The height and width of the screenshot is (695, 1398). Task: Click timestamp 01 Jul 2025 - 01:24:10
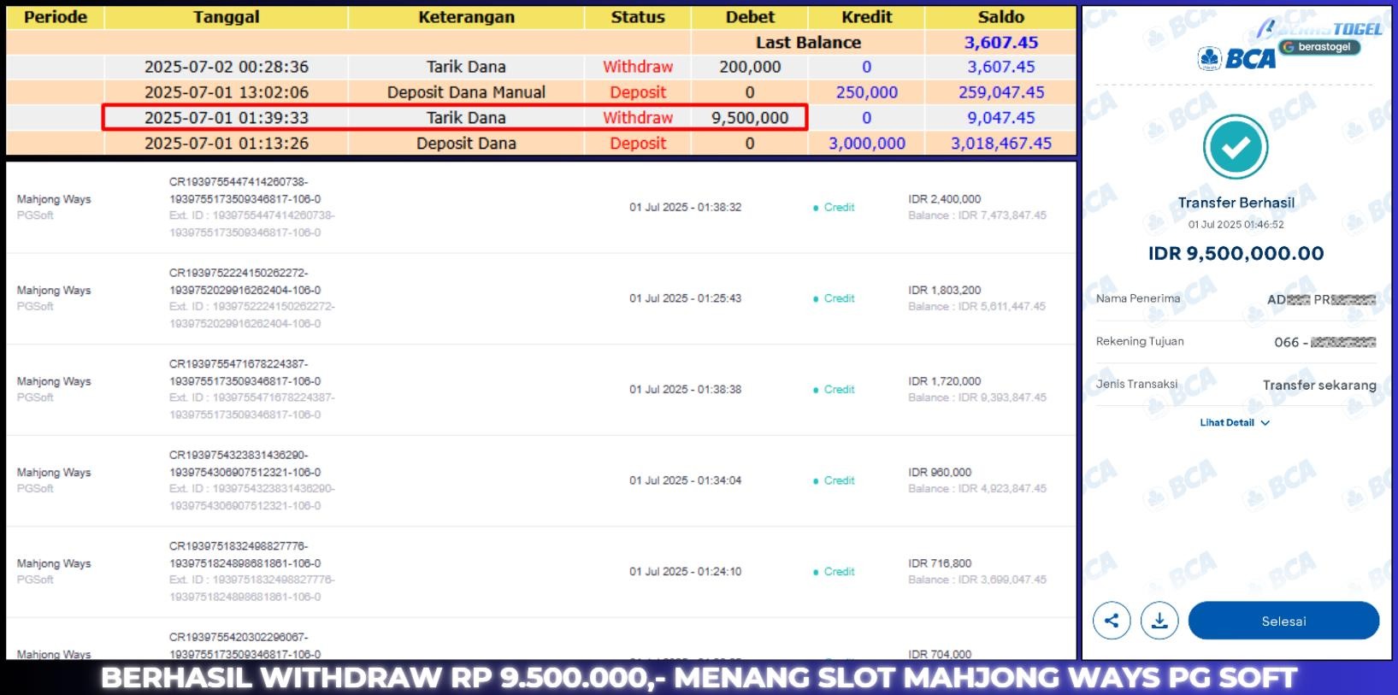[685, 572]
